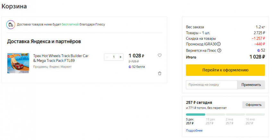Click the "Промокод на скидку" input field

(211, 85)
